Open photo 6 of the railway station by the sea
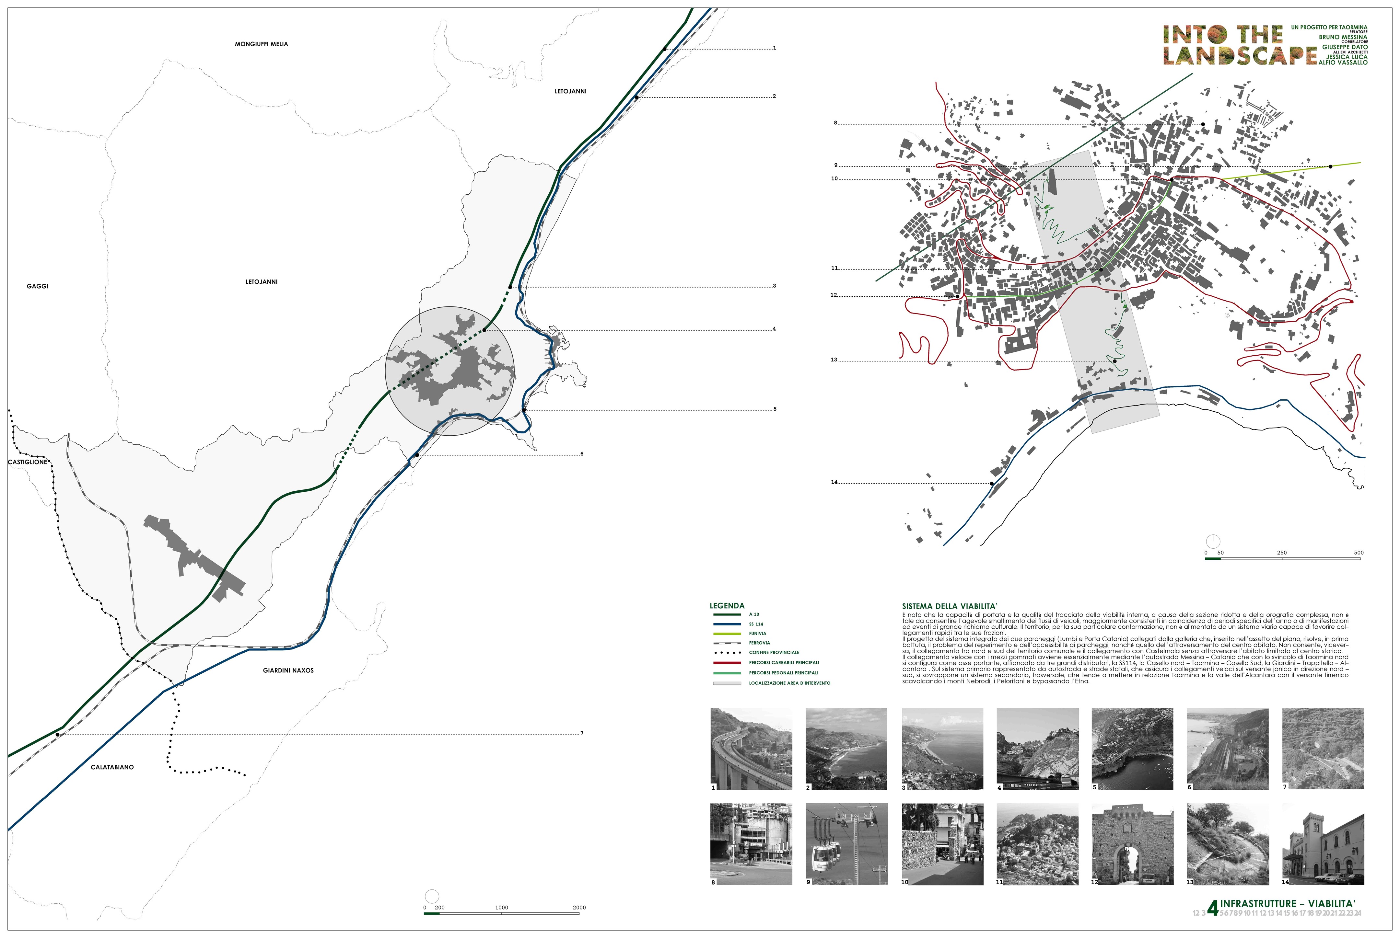1400x938 pixels. 1228,749
